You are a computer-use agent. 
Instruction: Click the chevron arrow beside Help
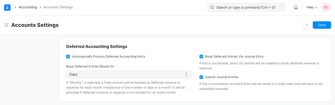point(316,8)
